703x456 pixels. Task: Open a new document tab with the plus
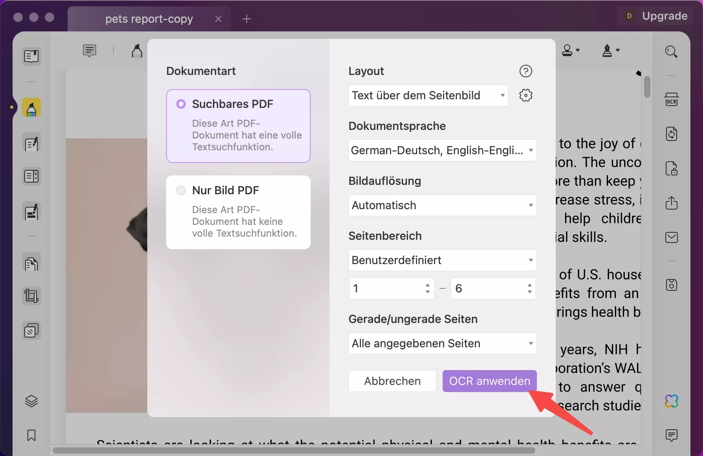coord(247,18)
